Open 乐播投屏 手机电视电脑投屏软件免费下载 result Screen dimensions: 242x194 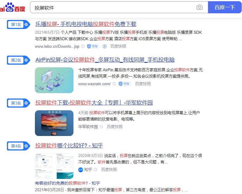[x=86, y=24]
